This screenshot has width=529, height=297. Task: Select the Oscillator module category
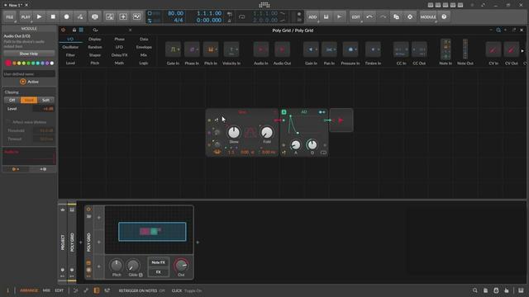click(x=70, y=47)
